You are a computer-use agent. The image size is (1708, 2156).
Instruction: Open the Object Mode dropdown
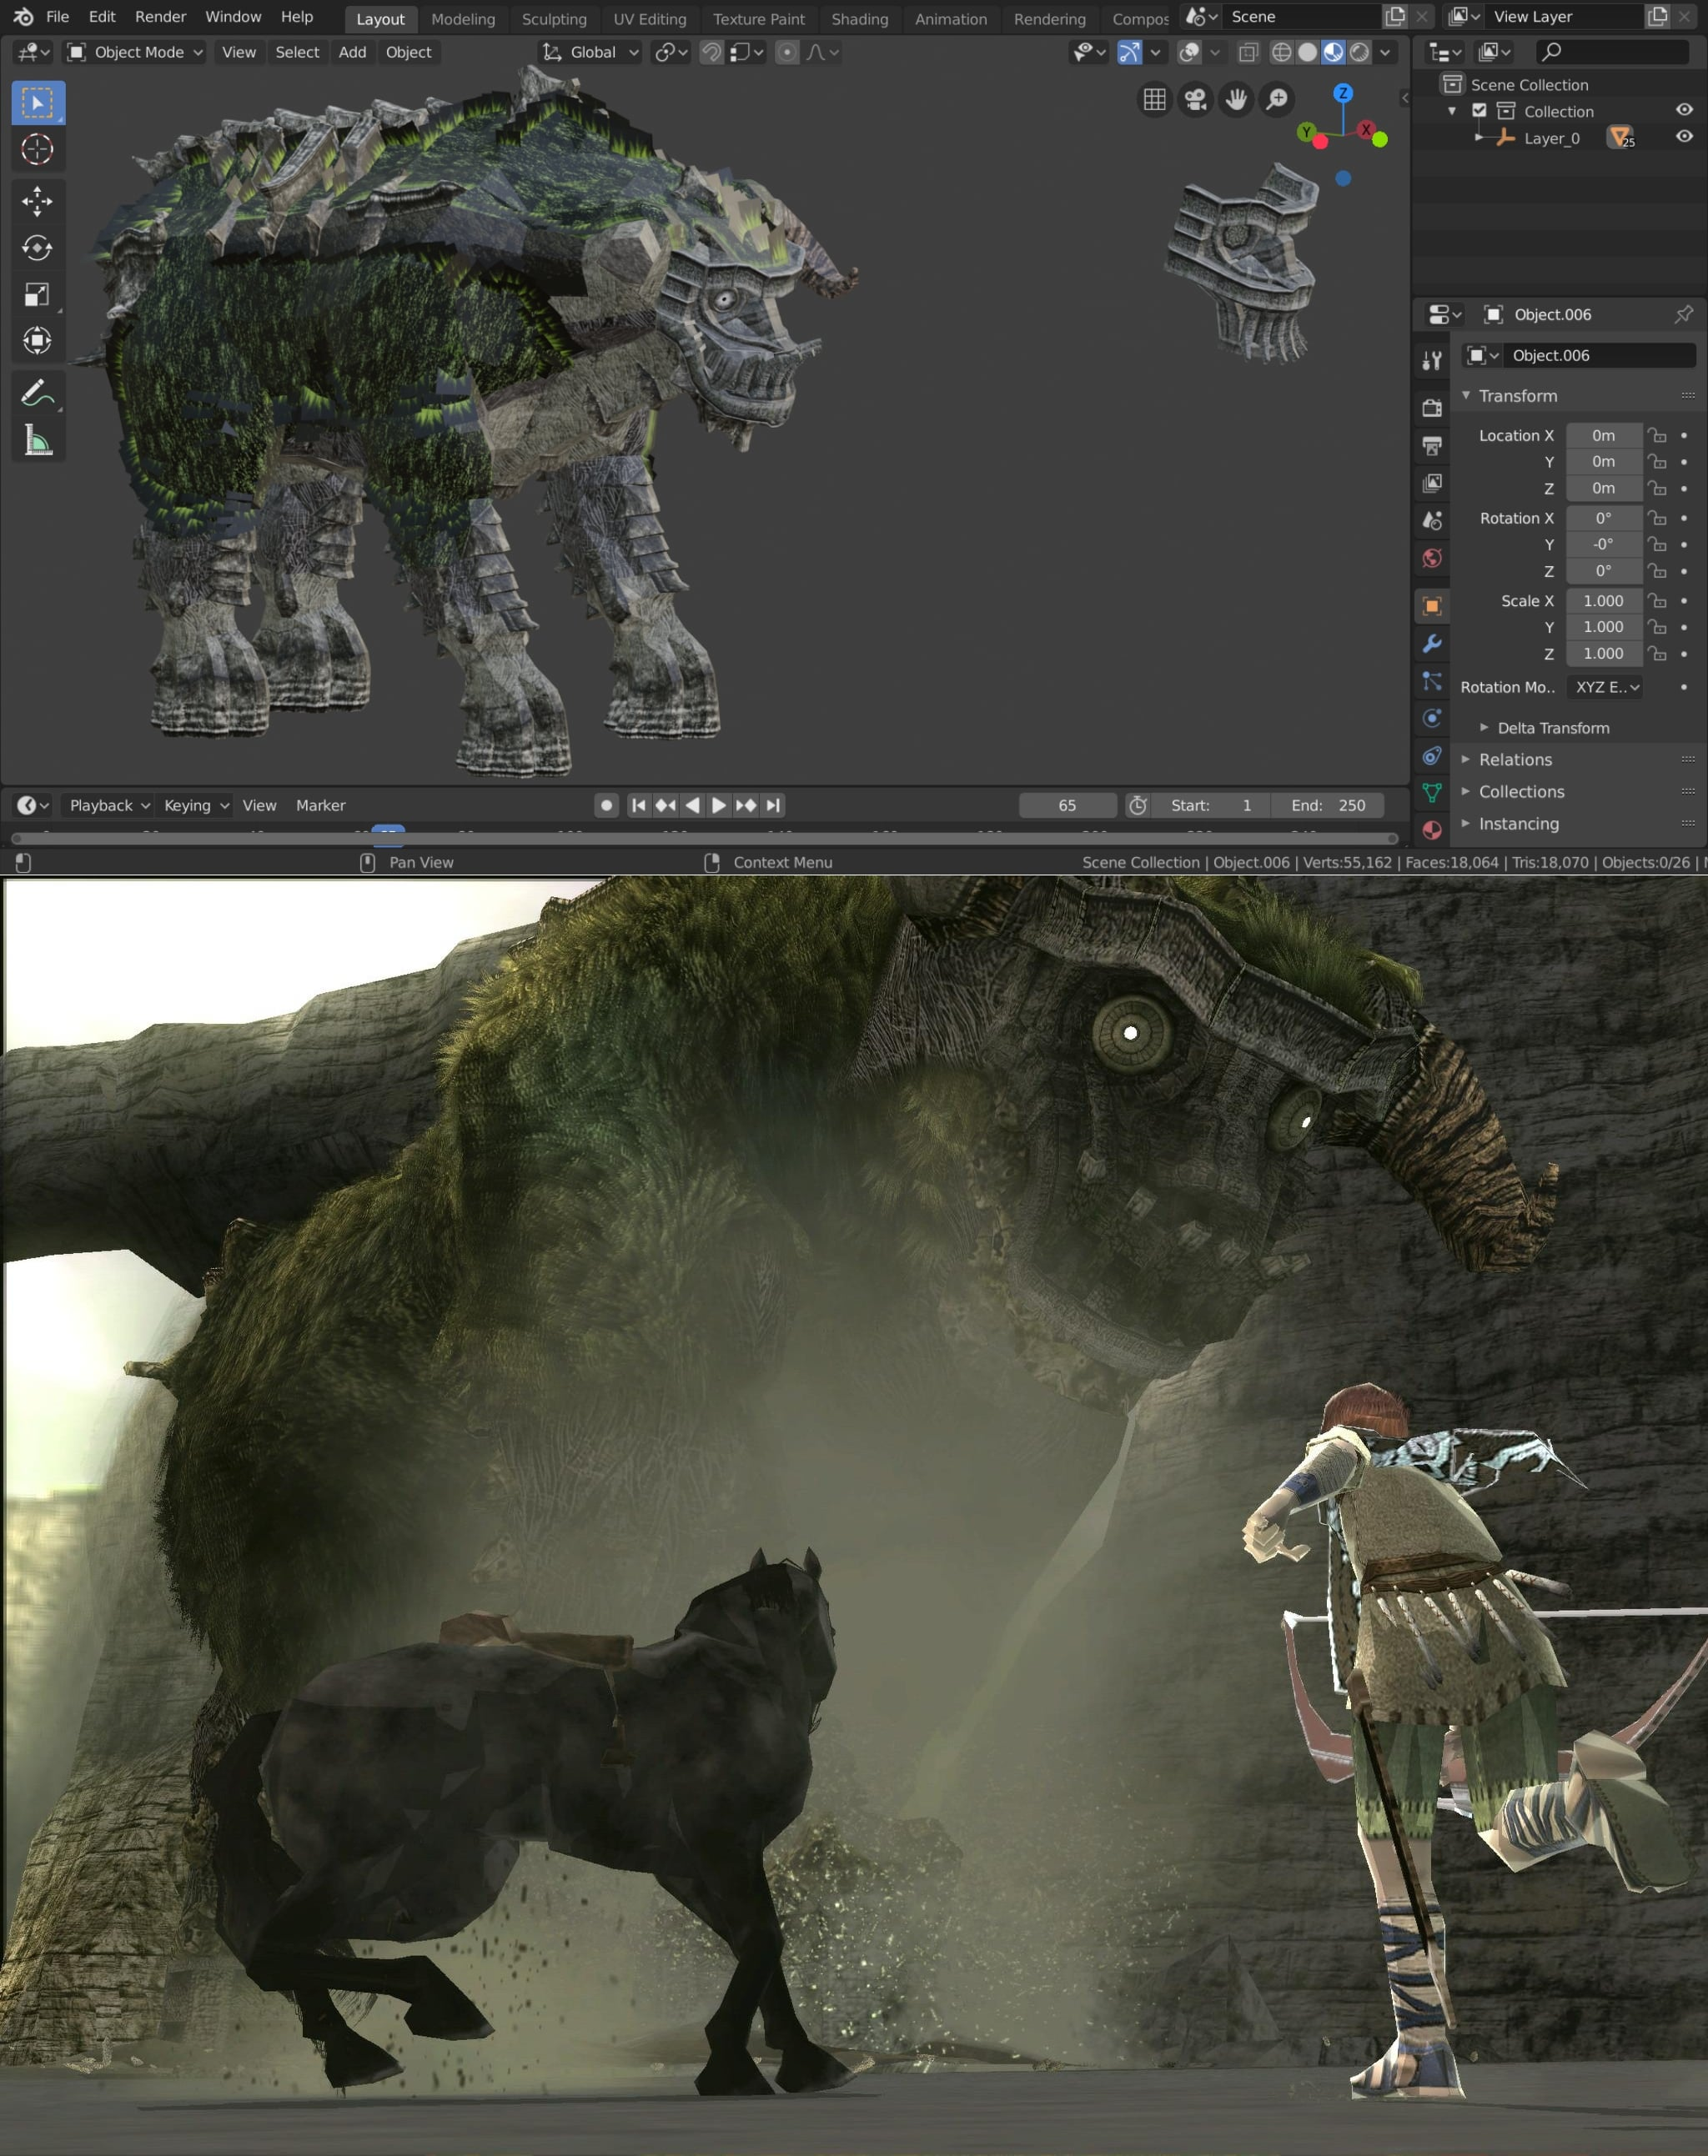pos(135,53)
